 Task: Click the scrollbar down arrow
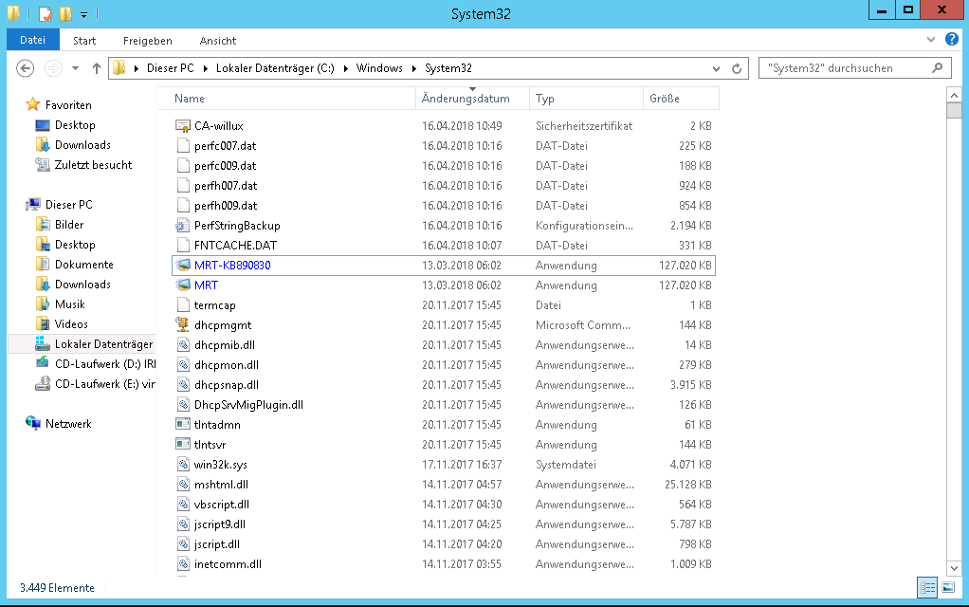tap(955, 568)
